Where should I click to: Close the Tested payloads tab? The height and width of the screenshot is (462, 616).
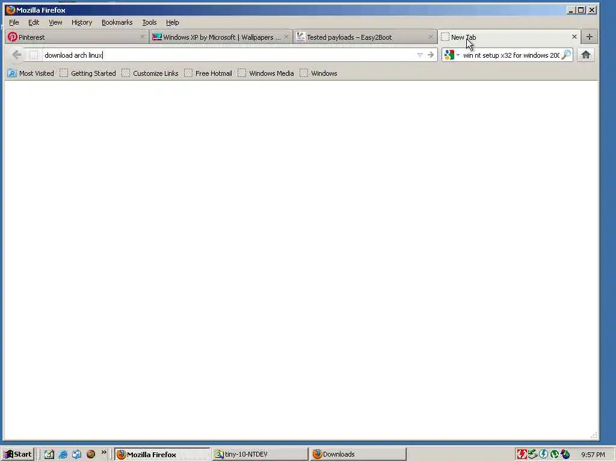[x=431, y=37]
